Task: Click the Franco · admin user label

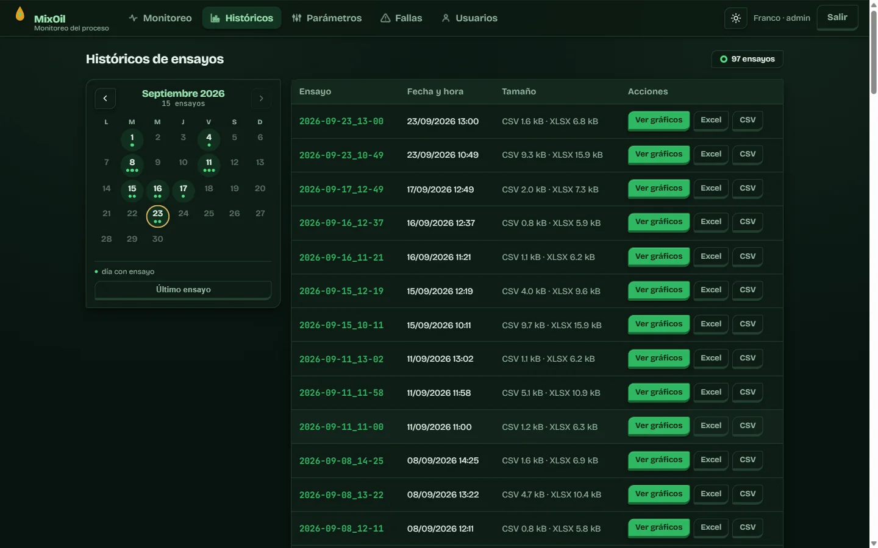Action: tap(782, 18)
